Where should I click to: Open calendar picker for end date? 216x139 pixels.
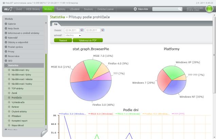tap(103, 30)
